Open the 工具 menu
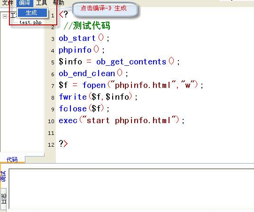254x212 pixels. point(41,3)
